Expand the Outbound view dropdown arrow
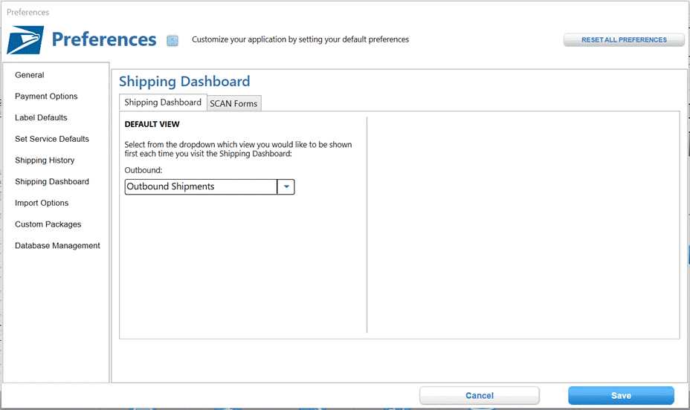 click(x=286, y=186)
